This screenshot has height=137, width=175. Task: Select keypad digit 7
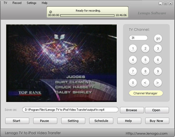133,71
